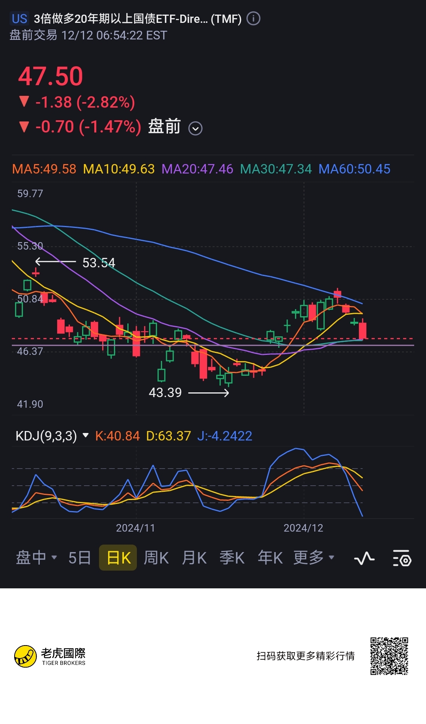The height and width of the screenshot is (724, 426).
Task: Tap the TMF stock title
Action: pyautogui.click(x=138, y=19)
